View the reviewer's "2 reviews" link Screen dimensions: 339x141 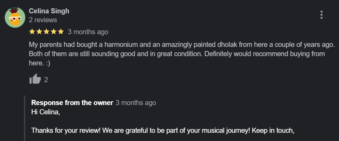(43, 20)
